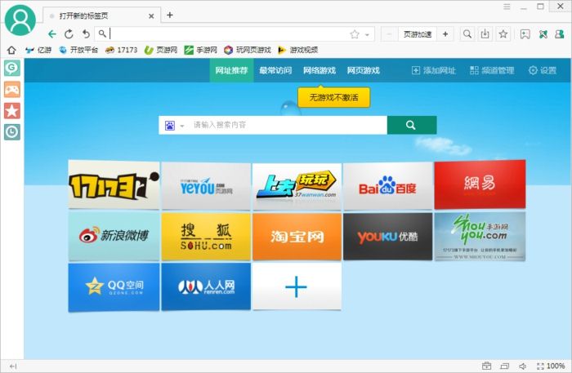
Task: Click the green search button
Action: [x=412, y=125]
